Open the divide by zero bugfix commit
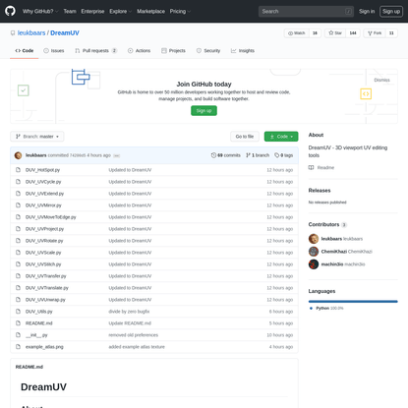Image resolution: width=408 pixels, height=408 pixels. (x=129, y=312)
